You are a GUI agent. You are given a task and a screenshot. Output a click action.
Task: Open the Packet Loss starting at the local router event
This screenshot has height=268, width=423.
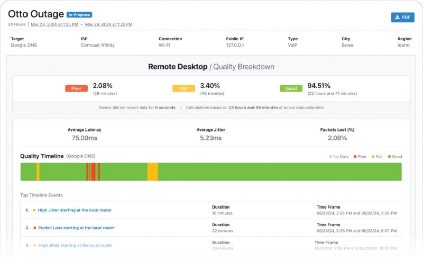pos(77,228)
